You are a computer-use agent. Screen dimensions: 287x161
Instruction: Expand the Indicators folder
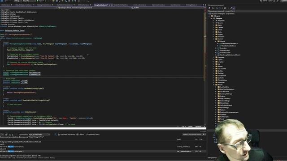(x=213, y=37)
